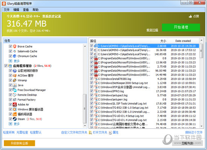The height and width of the screenshot is (150, 207).
Task: Click the Winamp icon
Action: pos(15,80)
